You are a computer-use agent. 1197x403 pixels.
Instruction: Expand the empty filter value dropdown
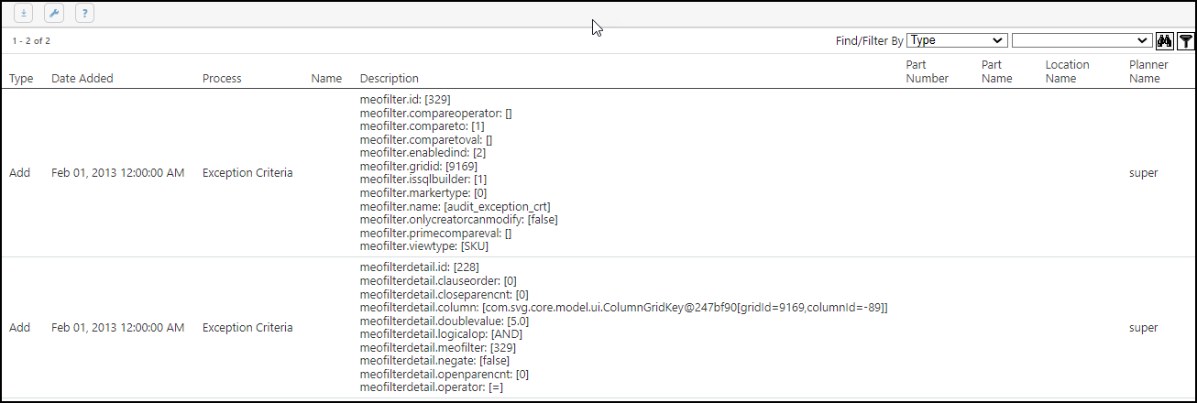tap(1082, 40)
